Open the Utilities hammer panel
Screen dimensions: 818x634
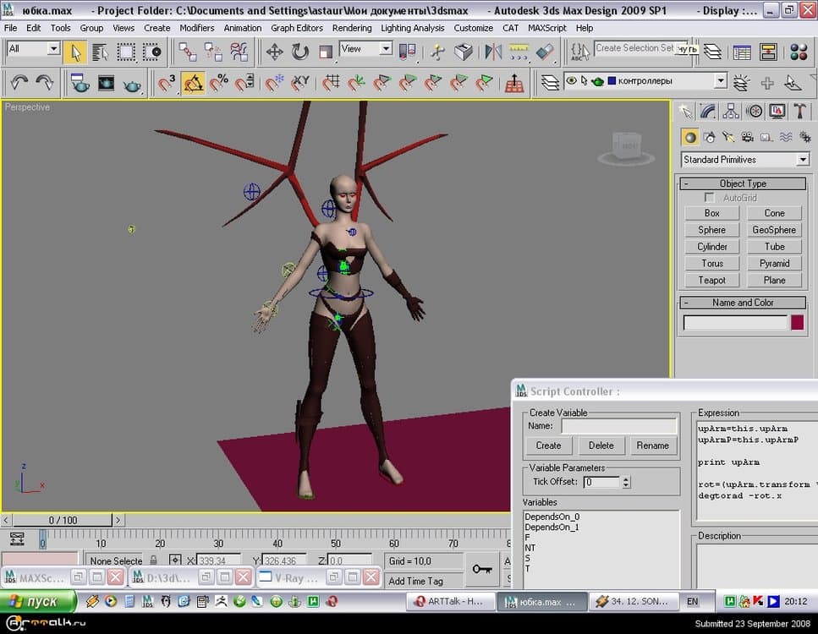coord(799,111)
